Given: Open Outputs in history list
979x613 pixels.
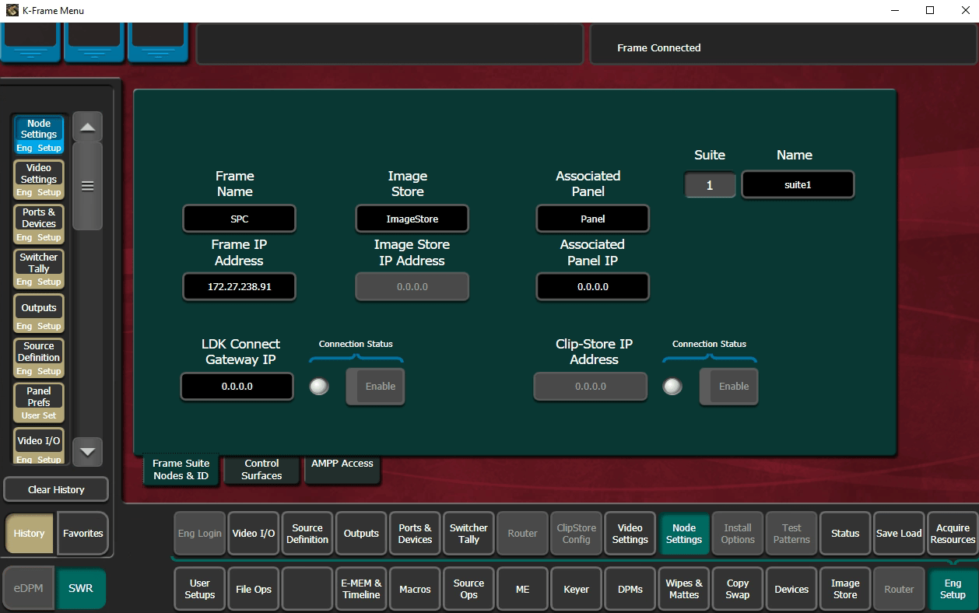Looking at the screenshot, I should tap(39, 314).
